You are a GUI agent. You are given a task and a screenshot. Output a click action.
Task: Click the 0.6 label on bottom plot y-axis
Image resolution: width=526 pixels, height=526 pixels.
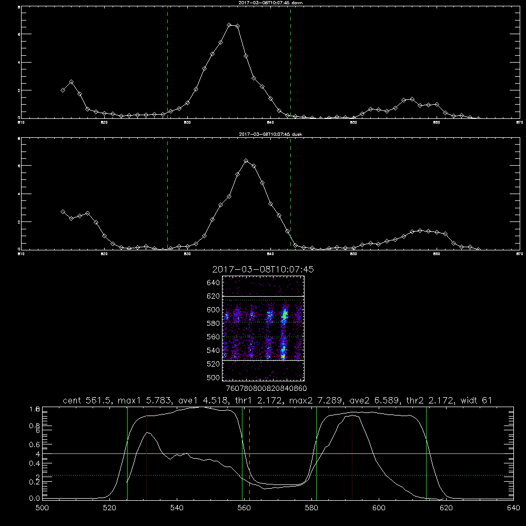(x=35, y=444)
